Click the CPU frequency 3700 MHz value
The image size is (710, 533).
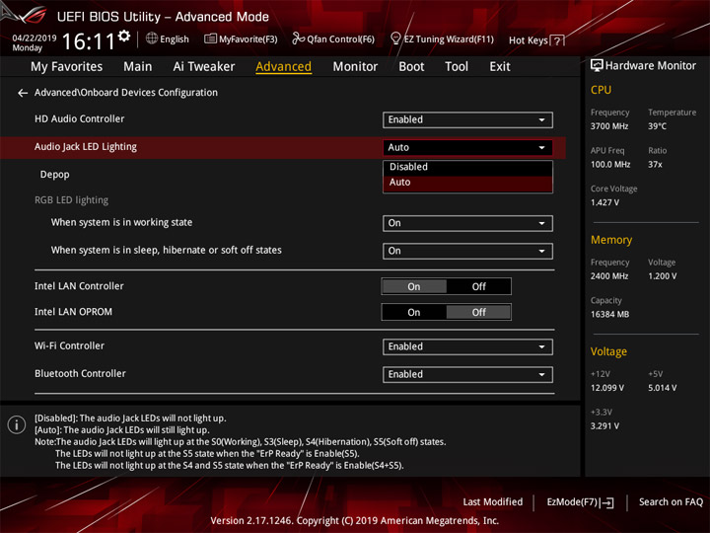click(x=609, y=126)
